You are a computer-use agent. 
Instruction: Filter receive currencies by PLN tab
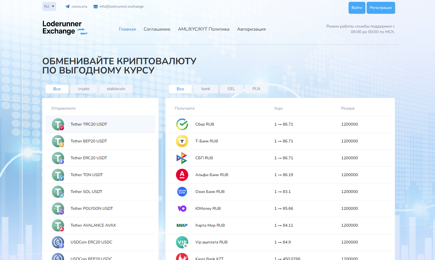(x=256, y=89)
